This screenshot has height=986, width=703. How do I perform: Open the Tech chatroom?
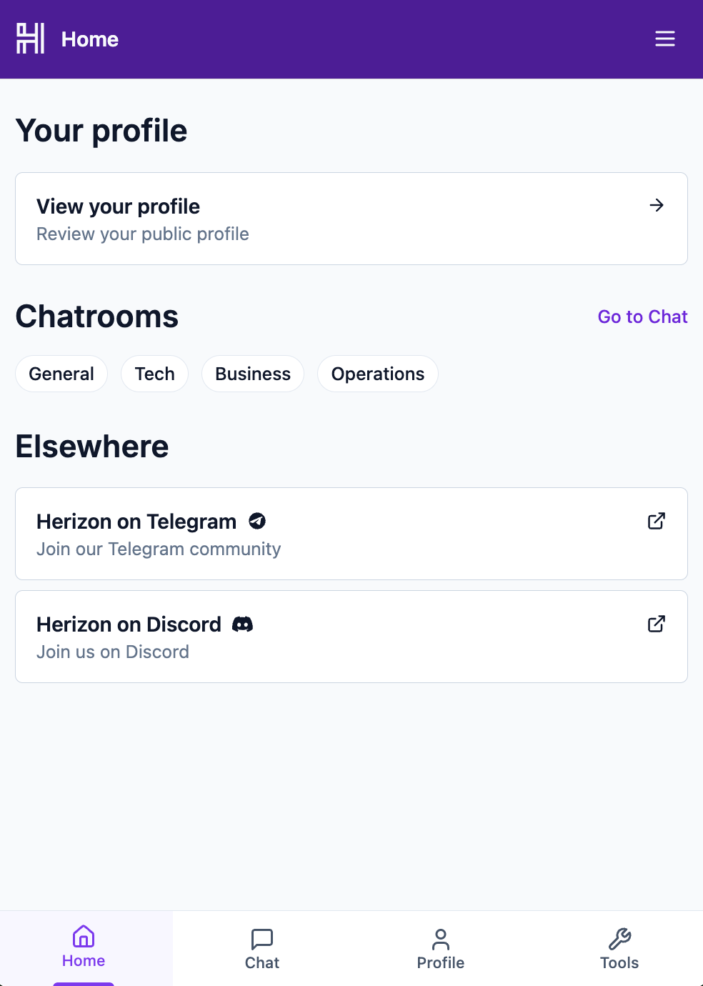click(x=154, y=374)
